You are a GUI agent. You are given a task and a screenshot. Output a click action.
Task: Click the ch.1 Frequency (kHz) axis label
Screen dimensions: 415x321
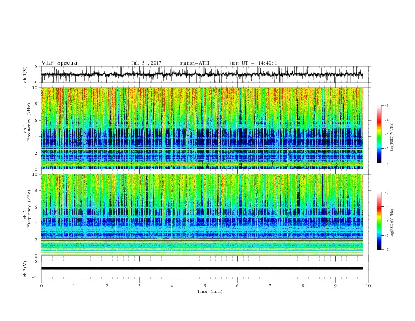(x=27, y=122)
